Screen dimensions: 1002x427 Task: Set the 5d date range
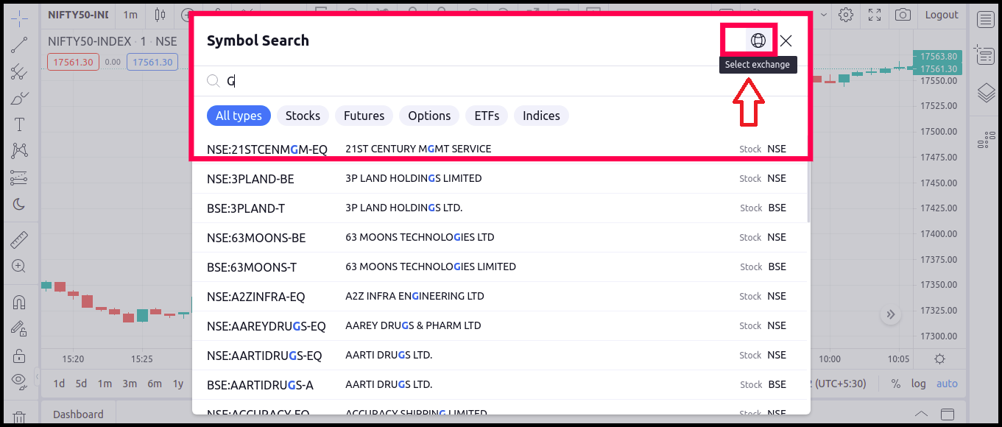pyautogui.click(x=82, y=384)
